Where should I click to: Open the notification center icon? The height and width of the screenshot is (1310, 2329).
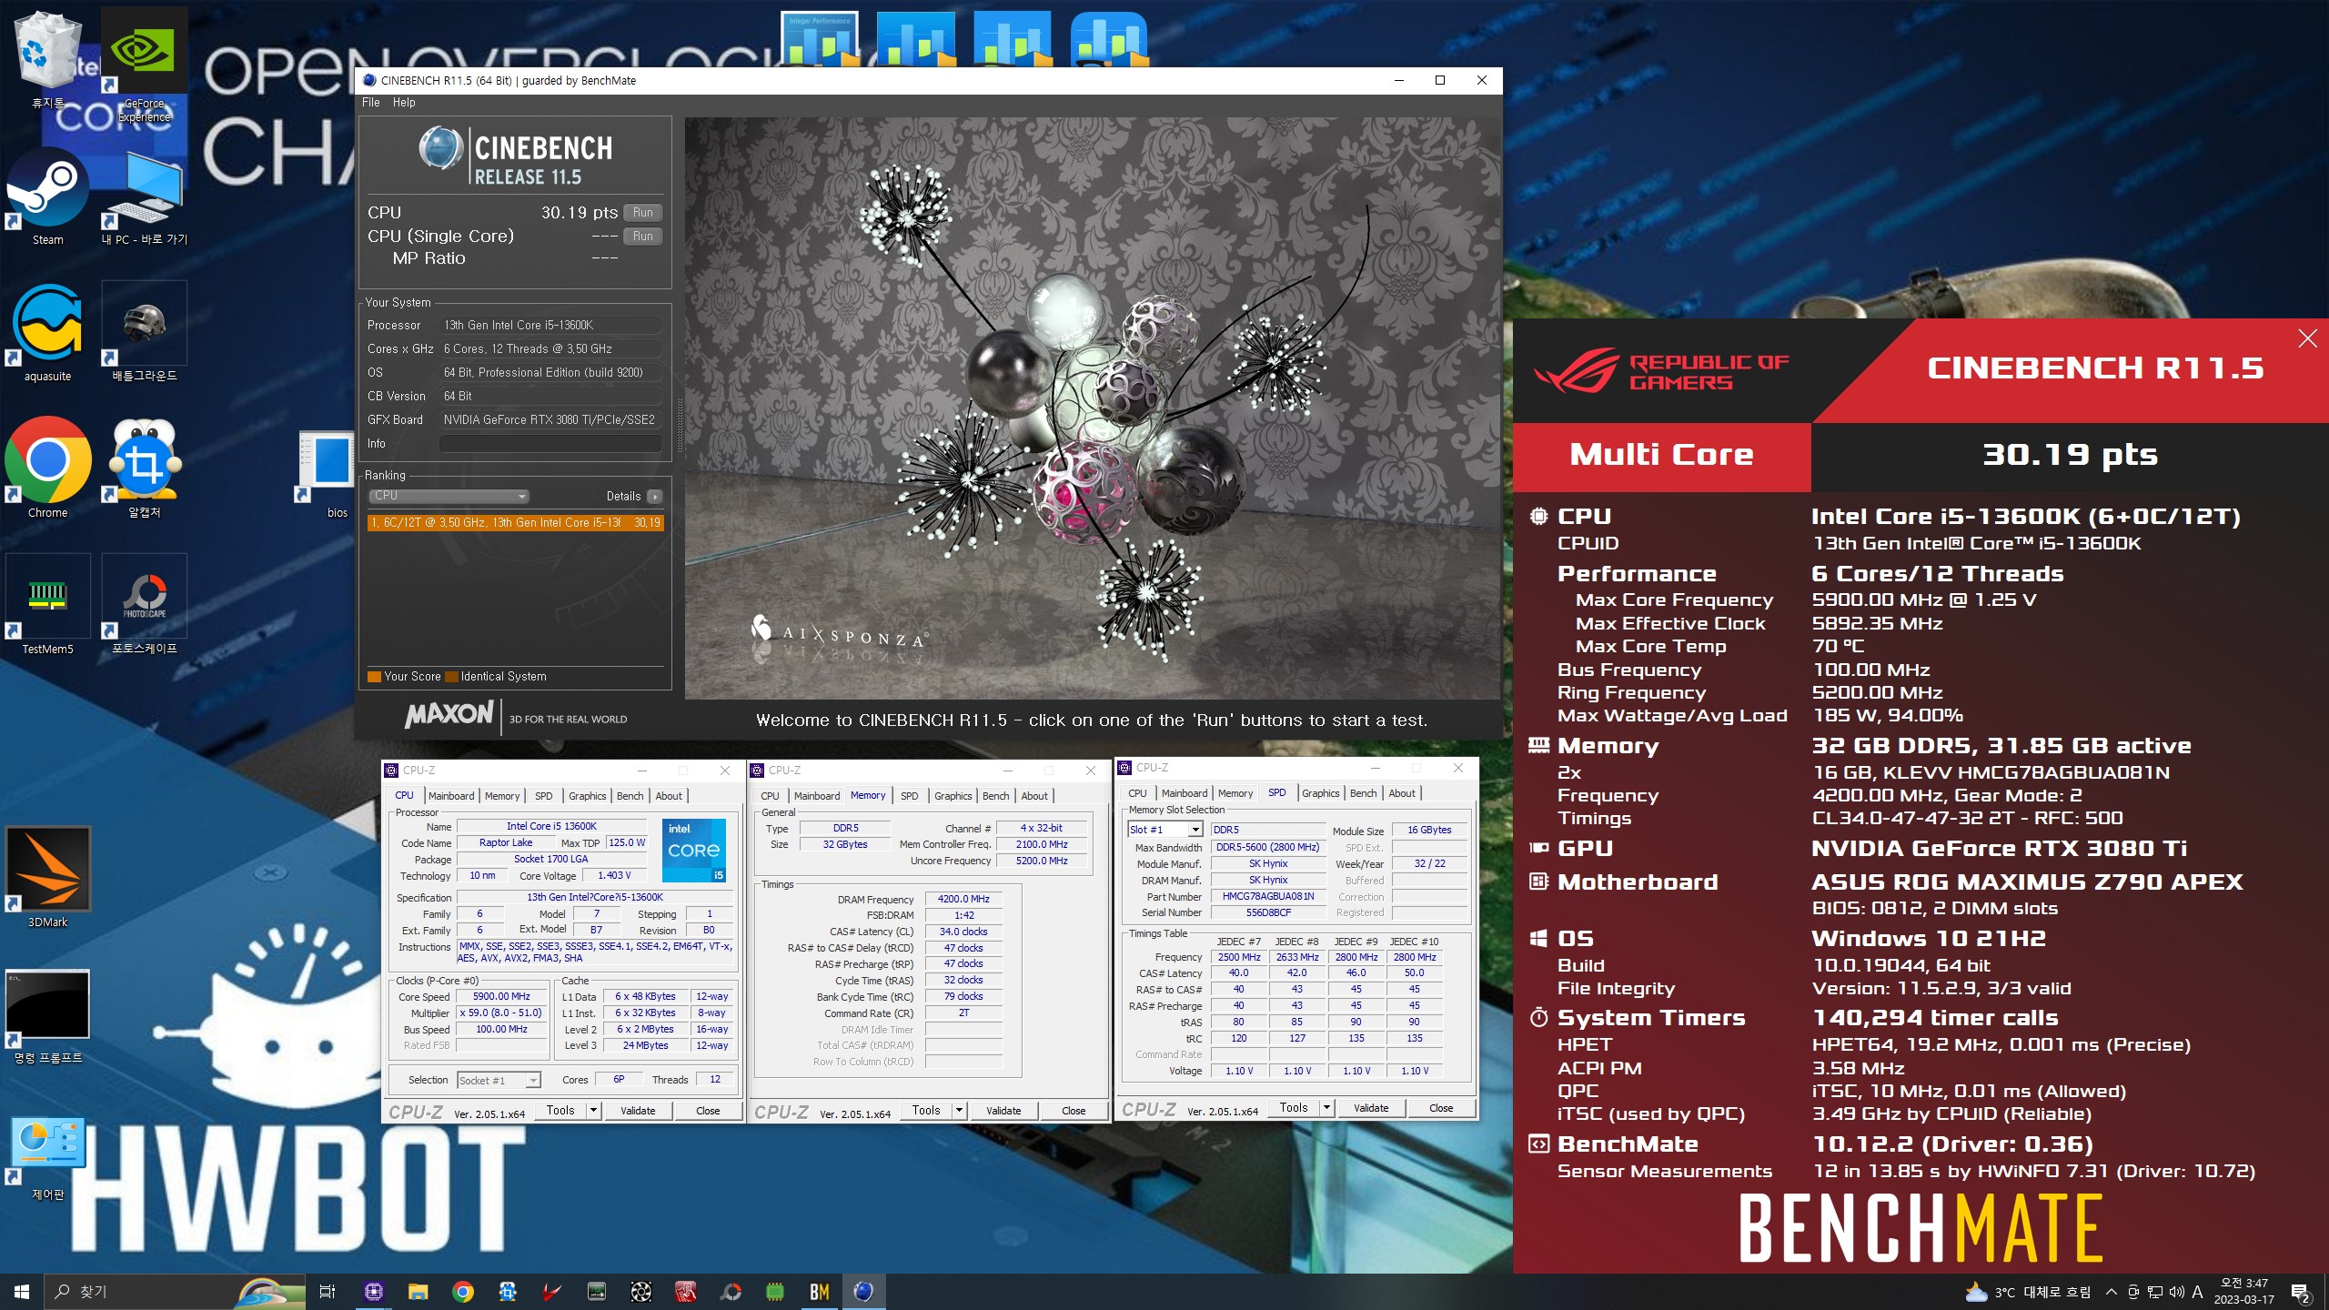coord(2300,1292)
